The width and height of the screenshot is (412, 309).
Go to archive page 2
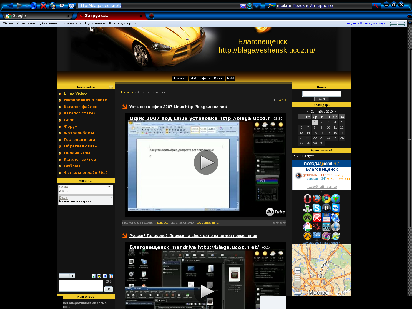pos(277,100)
